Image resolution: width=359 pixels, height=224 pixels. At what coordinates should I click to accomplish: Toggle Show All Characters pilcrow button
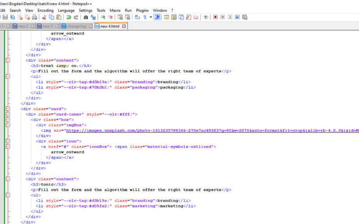tap(145, 17)
